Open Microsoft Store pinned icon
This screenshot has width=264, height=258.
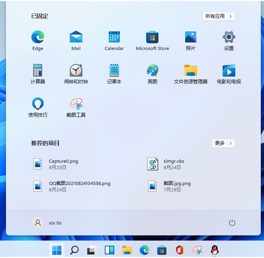point(153,40)
